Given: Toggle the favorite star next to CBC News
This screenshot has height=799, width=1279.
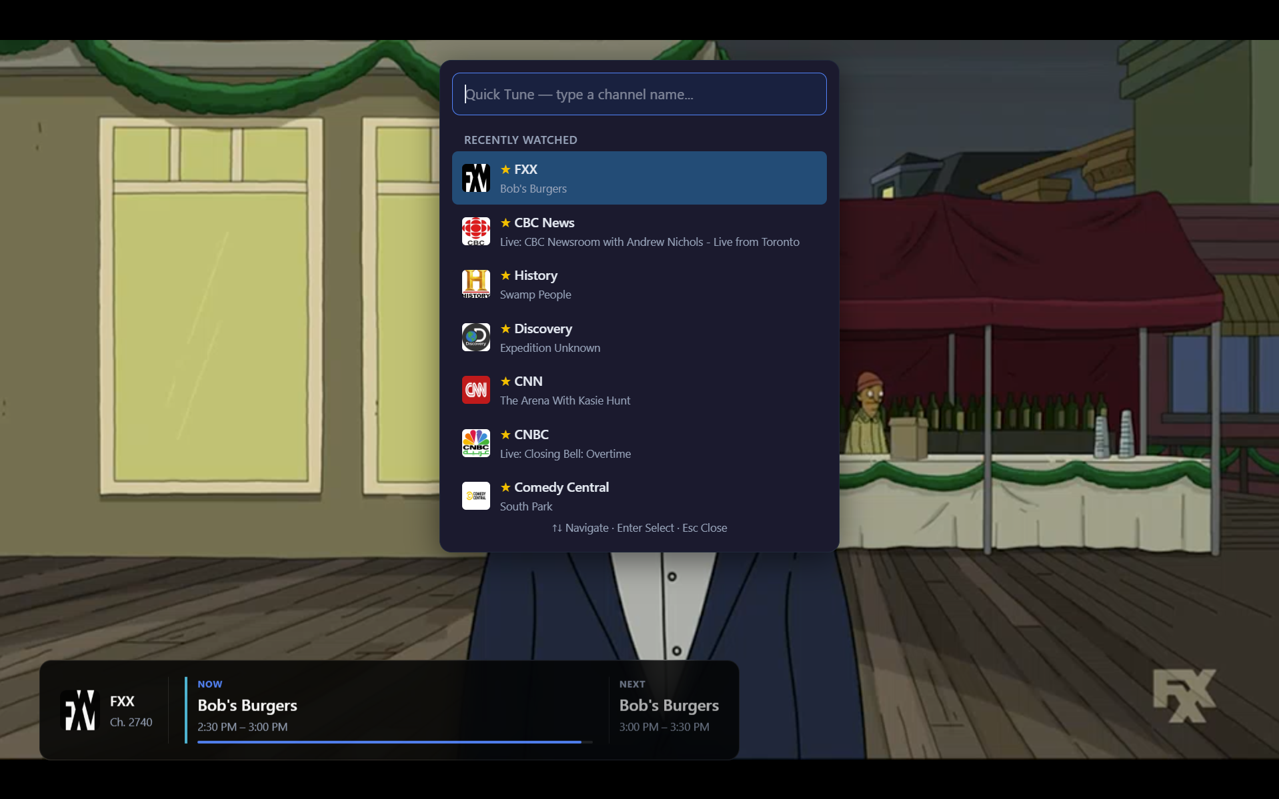Looking at the screenshot, I should tap(505, 223).
